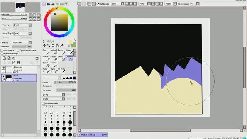Choose the lasso selection tool
Image resolution: width=247 pixels, height=139 pixels.
(49, 41)
